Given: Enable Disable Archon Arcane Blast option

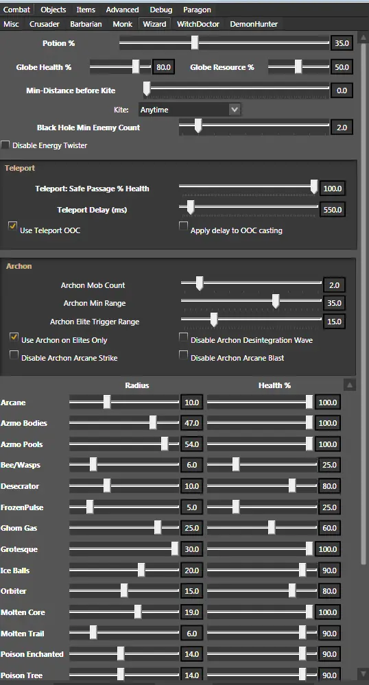Looking at the screenshot, I should [x=184, y=354].
